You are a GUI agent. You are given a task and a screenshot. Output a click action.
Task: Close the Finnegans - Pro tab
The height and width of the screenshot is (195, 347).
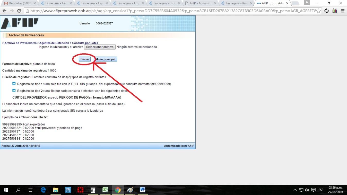coord(251,3)
